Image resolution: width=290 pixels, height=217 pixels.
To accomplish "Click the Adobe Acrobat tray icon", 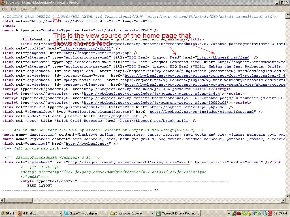I will point(239,214).
